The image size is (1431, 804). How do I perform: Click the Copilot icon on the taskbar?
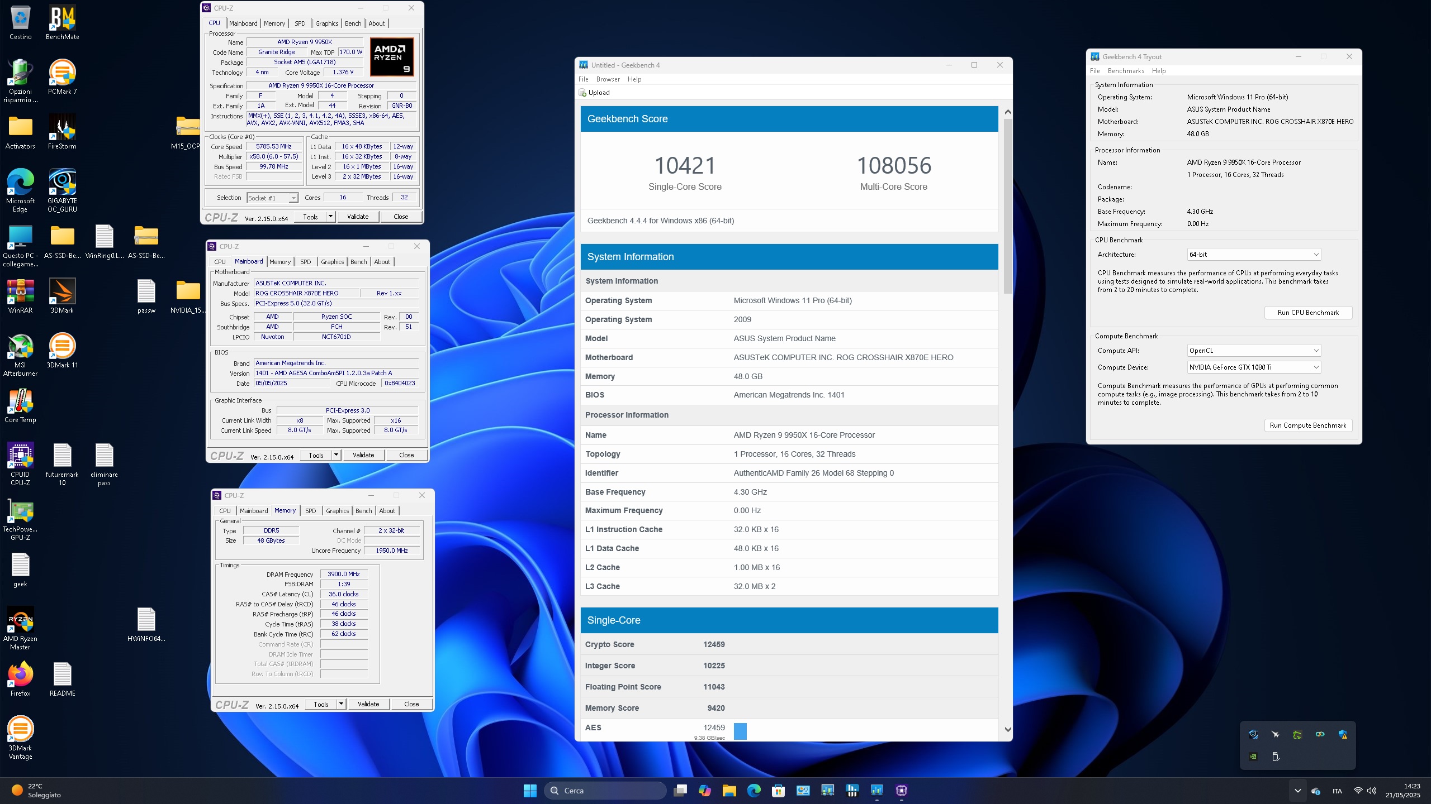click(704, 791)
